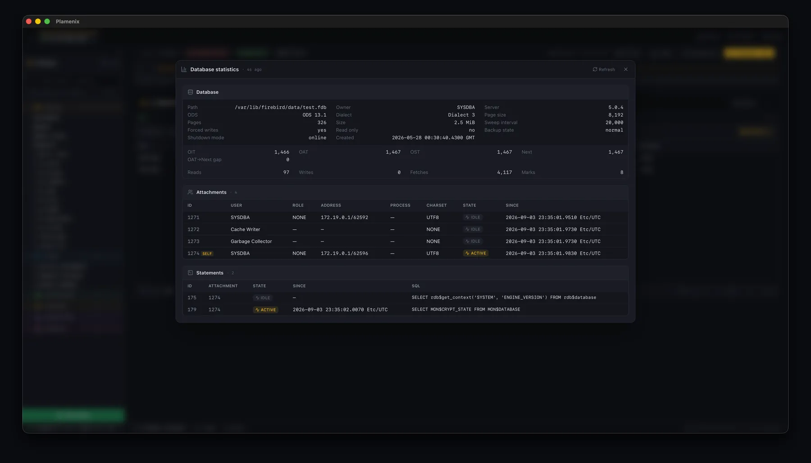Click the Plamenix window title
The image size is (811, 463).
(68, 22)
